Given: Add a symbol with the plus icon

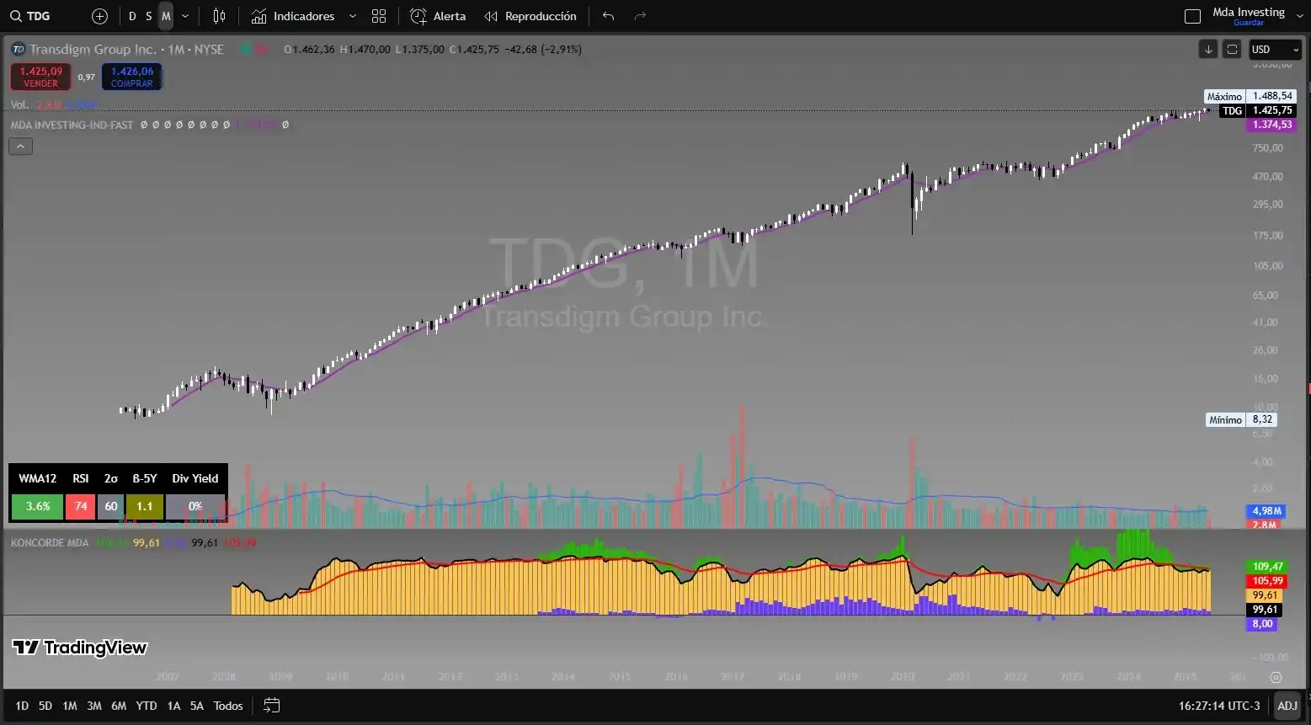Looking at the screenshot, I should coord(99,16).
